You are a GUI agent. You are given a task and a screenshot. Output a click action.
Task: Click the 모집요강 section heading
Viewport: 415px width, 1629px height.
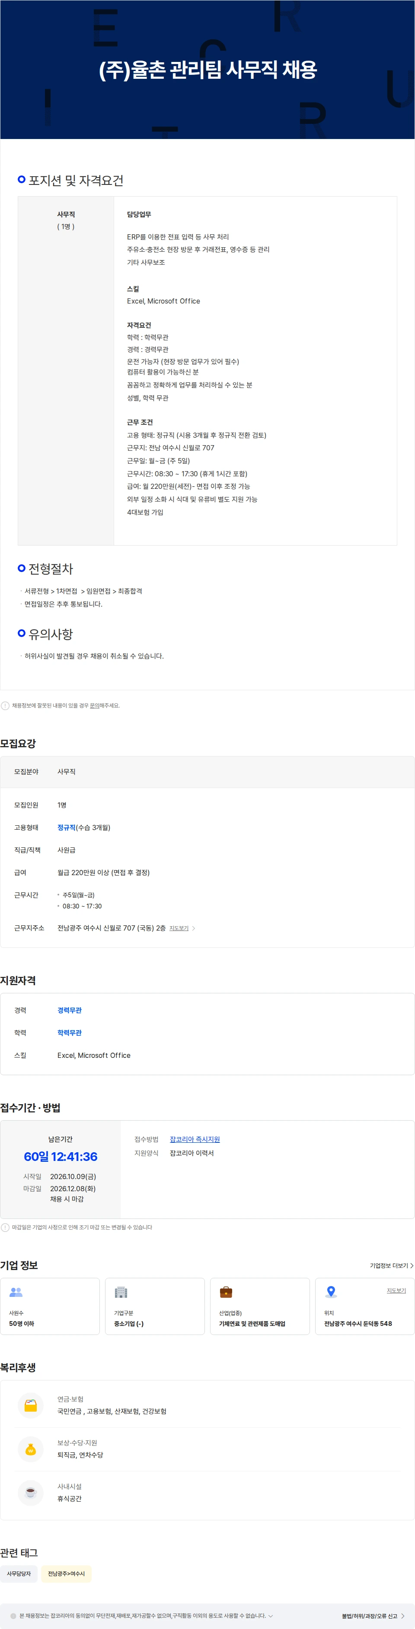(x=18, y=743)
